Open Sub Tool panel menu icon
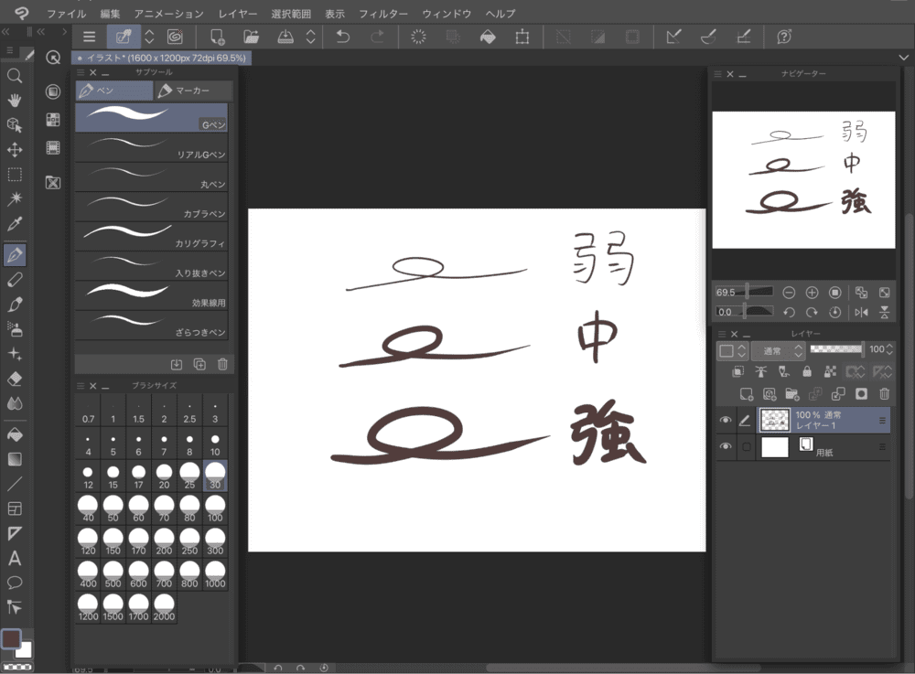Screen dimensions: 915x674 click(81, 72)
